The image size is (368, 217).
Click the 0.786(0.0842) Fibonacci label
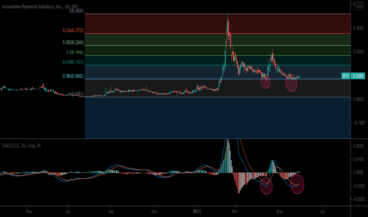pyautogui.click(x=73, y=76)
